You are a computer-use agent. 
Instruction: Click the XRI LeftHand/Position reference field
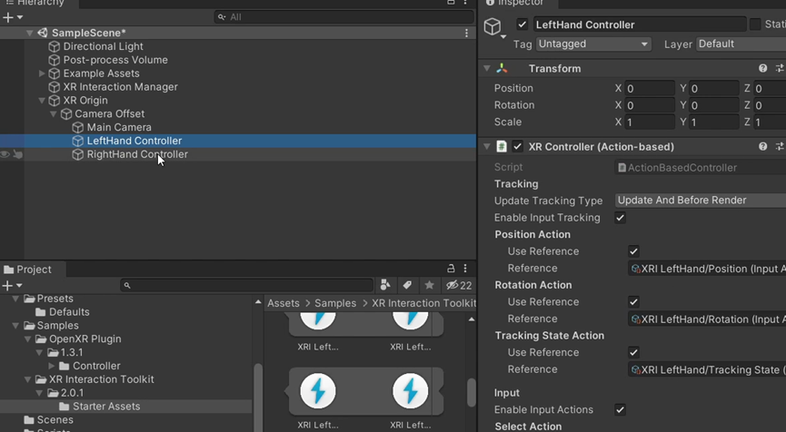(x=707, y=269)
